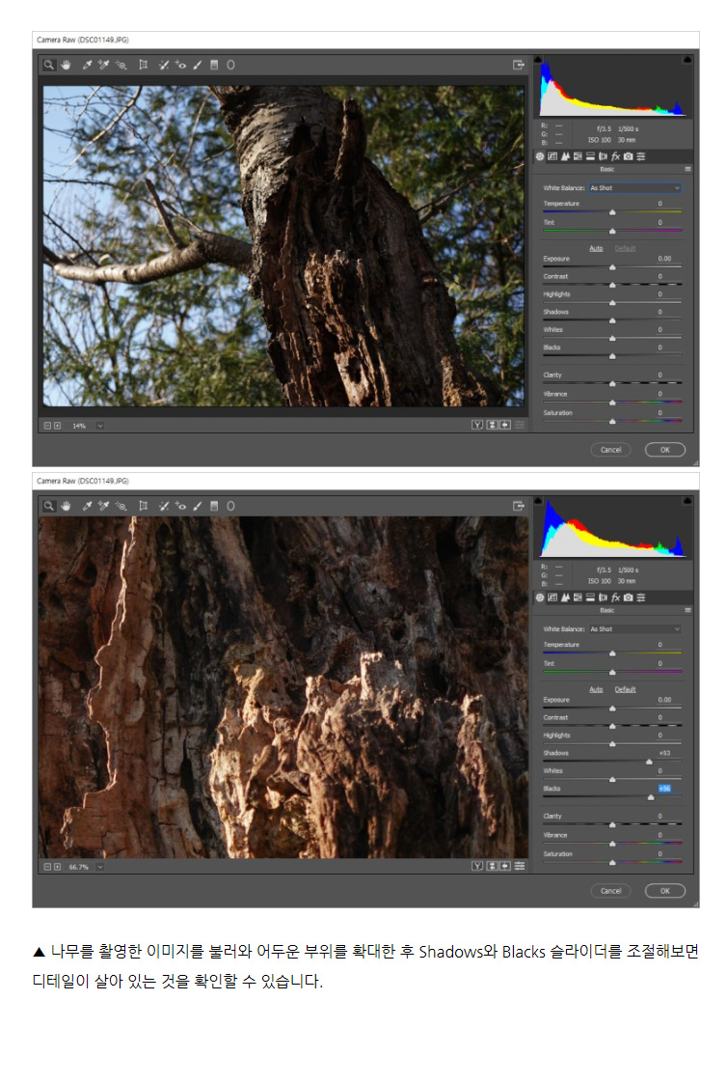This screenshot has width=727, height=1084.
Task: Select Spot Removal tool in 14% window
Action: [x=164, y=65]
